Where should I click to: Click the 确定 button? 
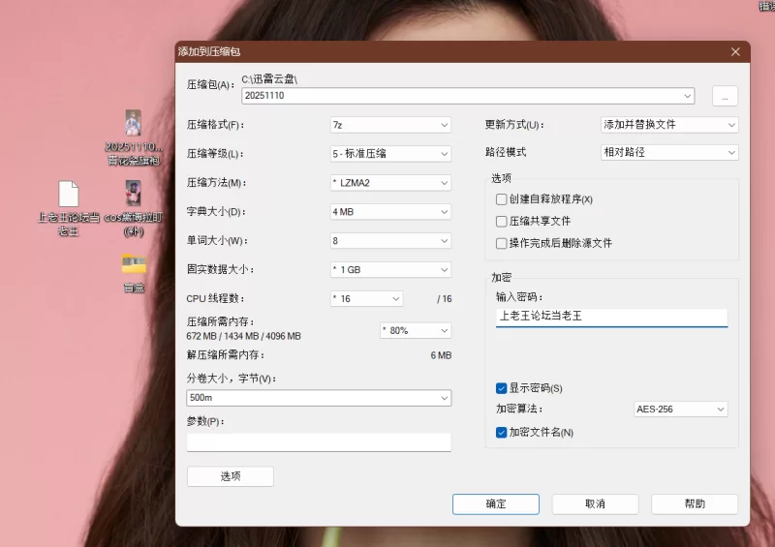pos(495,504)
